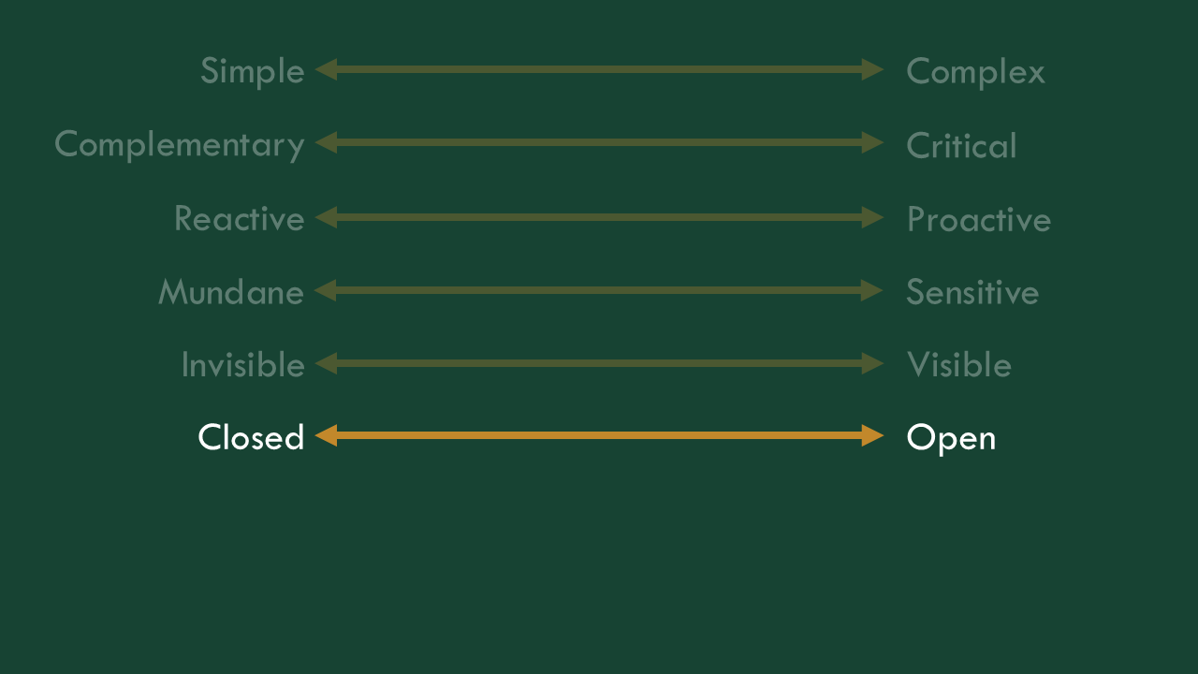Select the 'Simple' text label
The height and width of the screenshot is (674, 1198).
click(x=253, y=72)
